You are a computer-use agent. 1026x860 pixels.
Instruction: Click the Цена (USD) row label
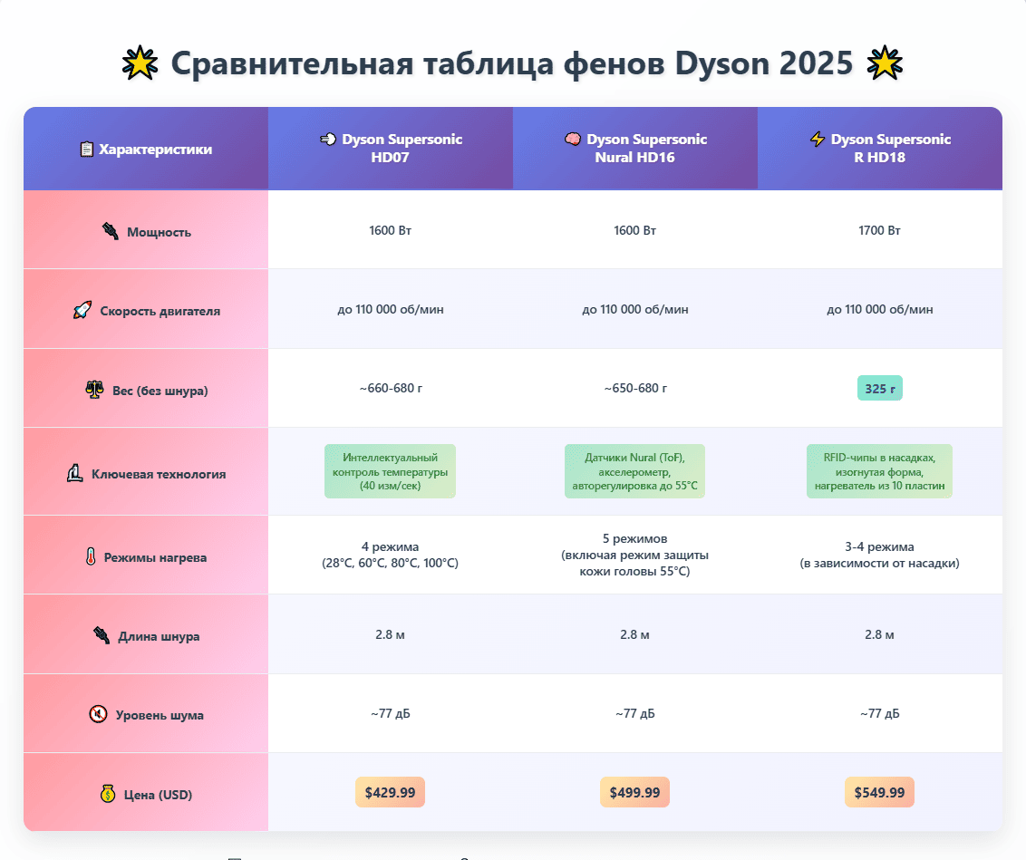coord(159,795)
